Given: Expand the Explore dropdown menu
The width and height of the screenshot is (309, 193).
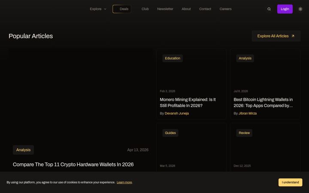Looking at the screenshot, I should pos(98,9).
